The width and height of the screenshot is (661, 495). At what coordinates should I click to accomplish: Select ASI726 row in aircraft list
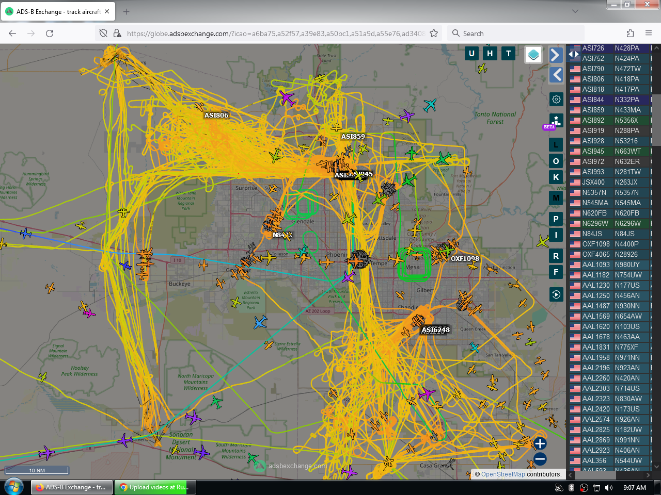tap(611, 48)
